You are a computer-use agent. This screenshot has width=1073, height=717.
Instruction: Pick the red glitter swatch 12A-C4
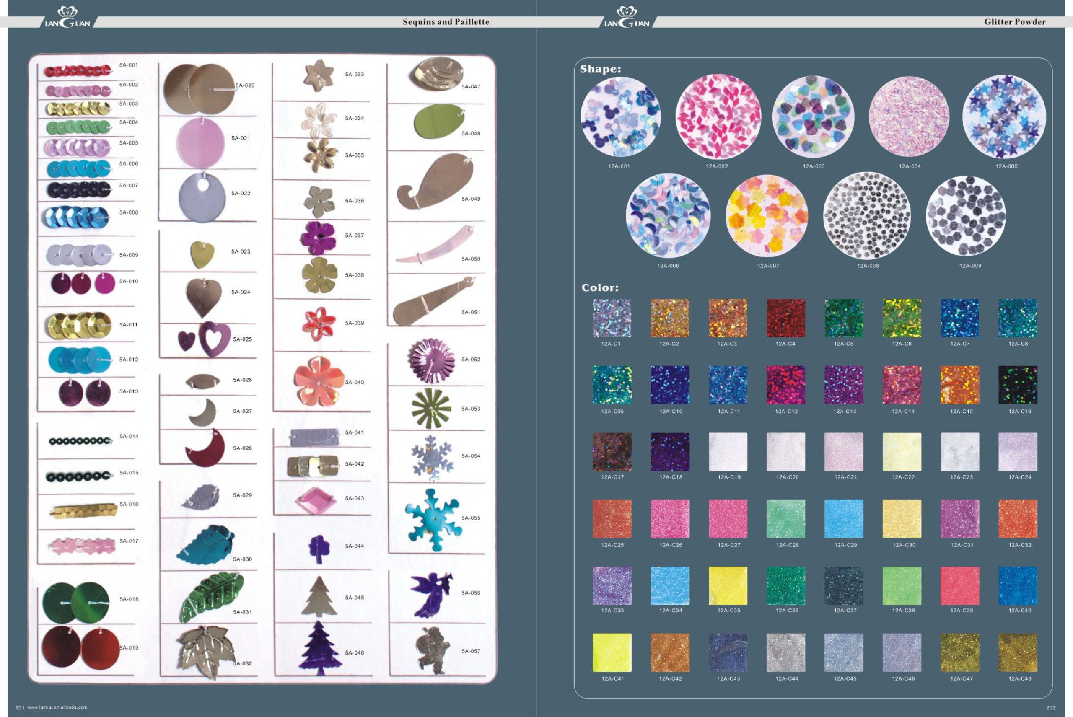click(785, 318)
